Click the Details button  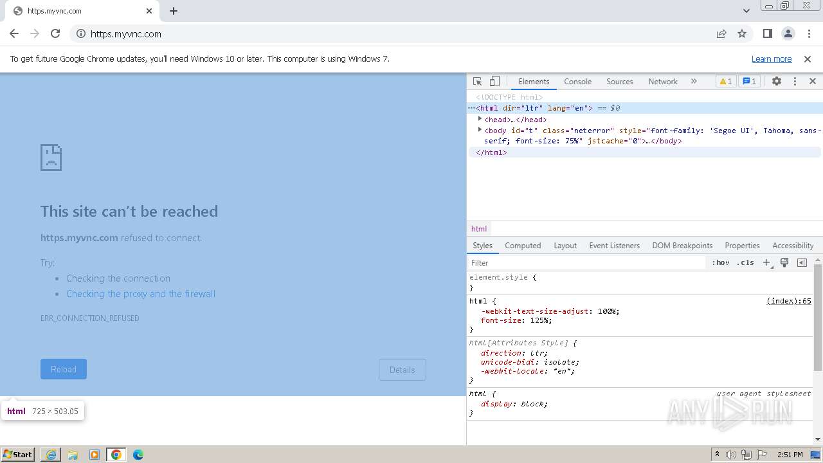[x=402, y=370]
